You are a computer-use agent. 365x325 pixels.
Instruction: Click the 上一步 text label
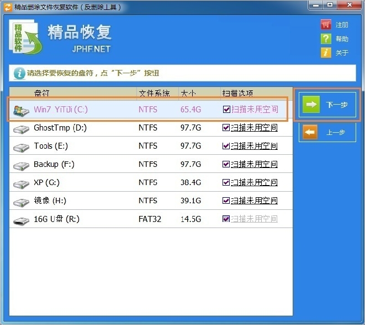click(335, 133)
